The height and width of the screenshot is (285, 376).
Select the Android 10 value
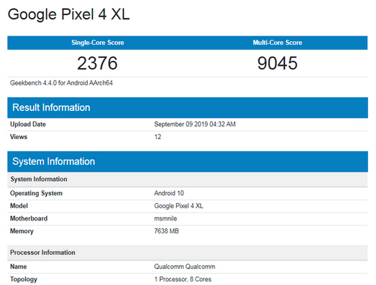(169, 193)
